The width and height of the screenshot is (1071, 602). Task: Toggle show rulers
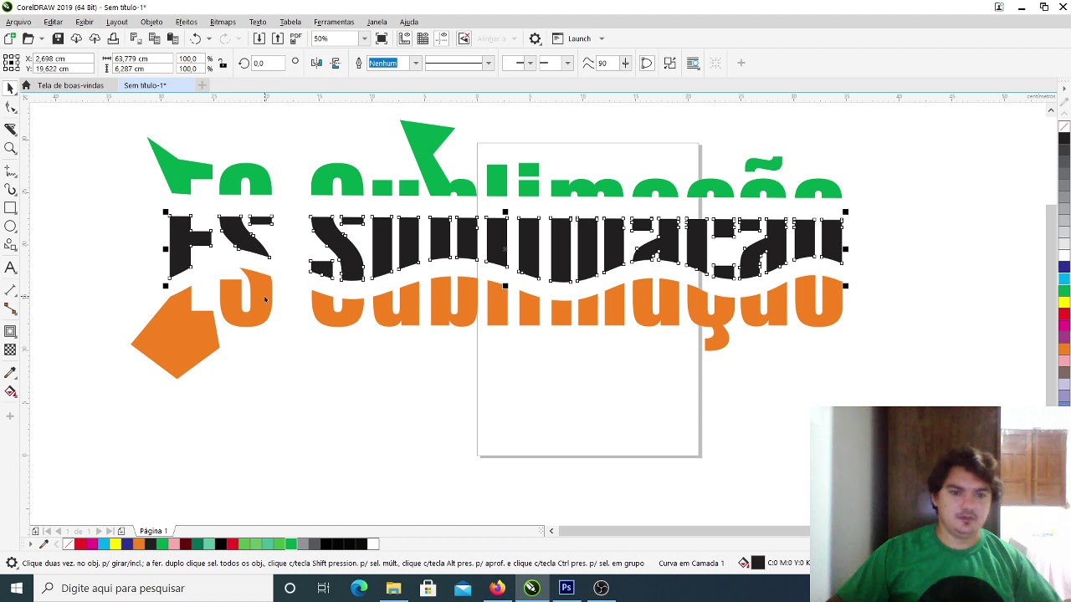405,38
